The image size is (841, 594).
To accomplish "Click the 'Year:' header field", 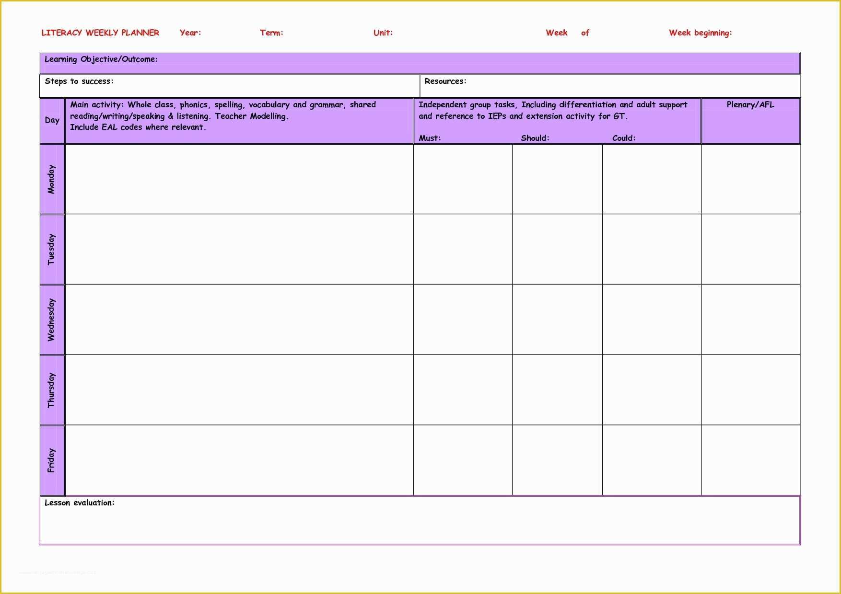I will coord(190,33).
